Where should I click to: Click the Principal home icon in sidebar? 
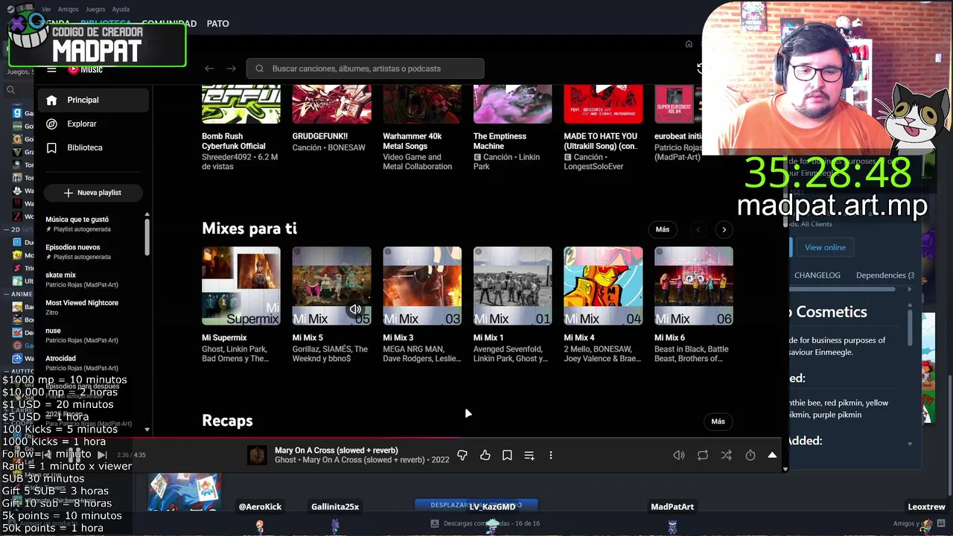click(x=51, y=100)
